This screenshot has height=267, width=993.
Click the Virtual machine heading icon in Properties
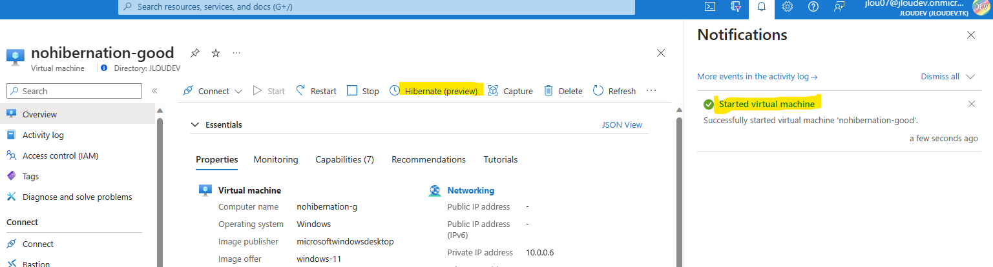pos(205,190)
